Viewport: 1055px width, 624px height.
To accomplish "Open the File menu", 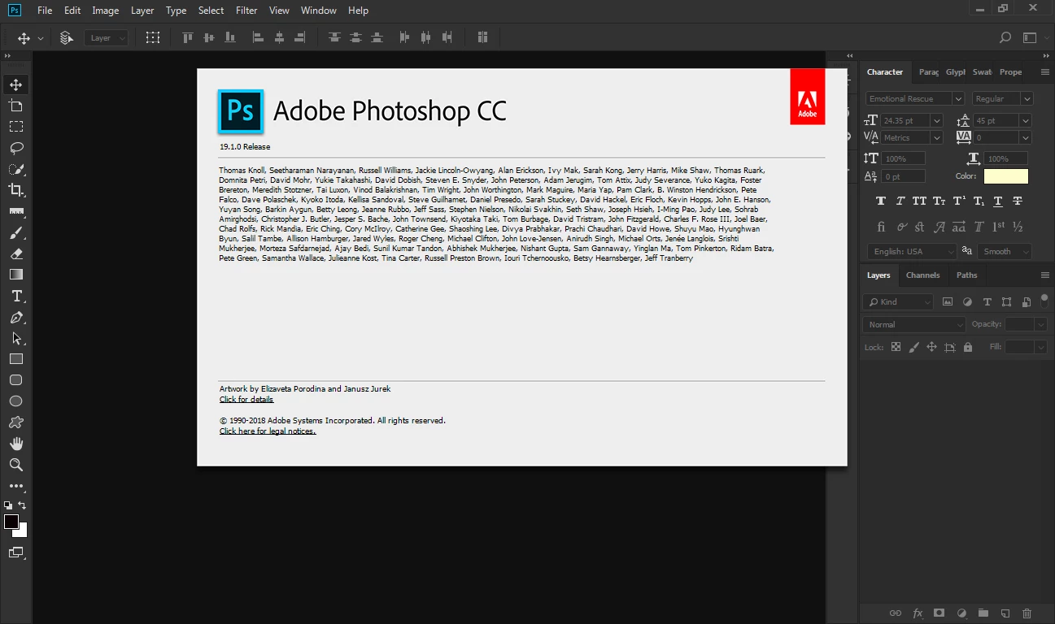I will pos(45,11).
